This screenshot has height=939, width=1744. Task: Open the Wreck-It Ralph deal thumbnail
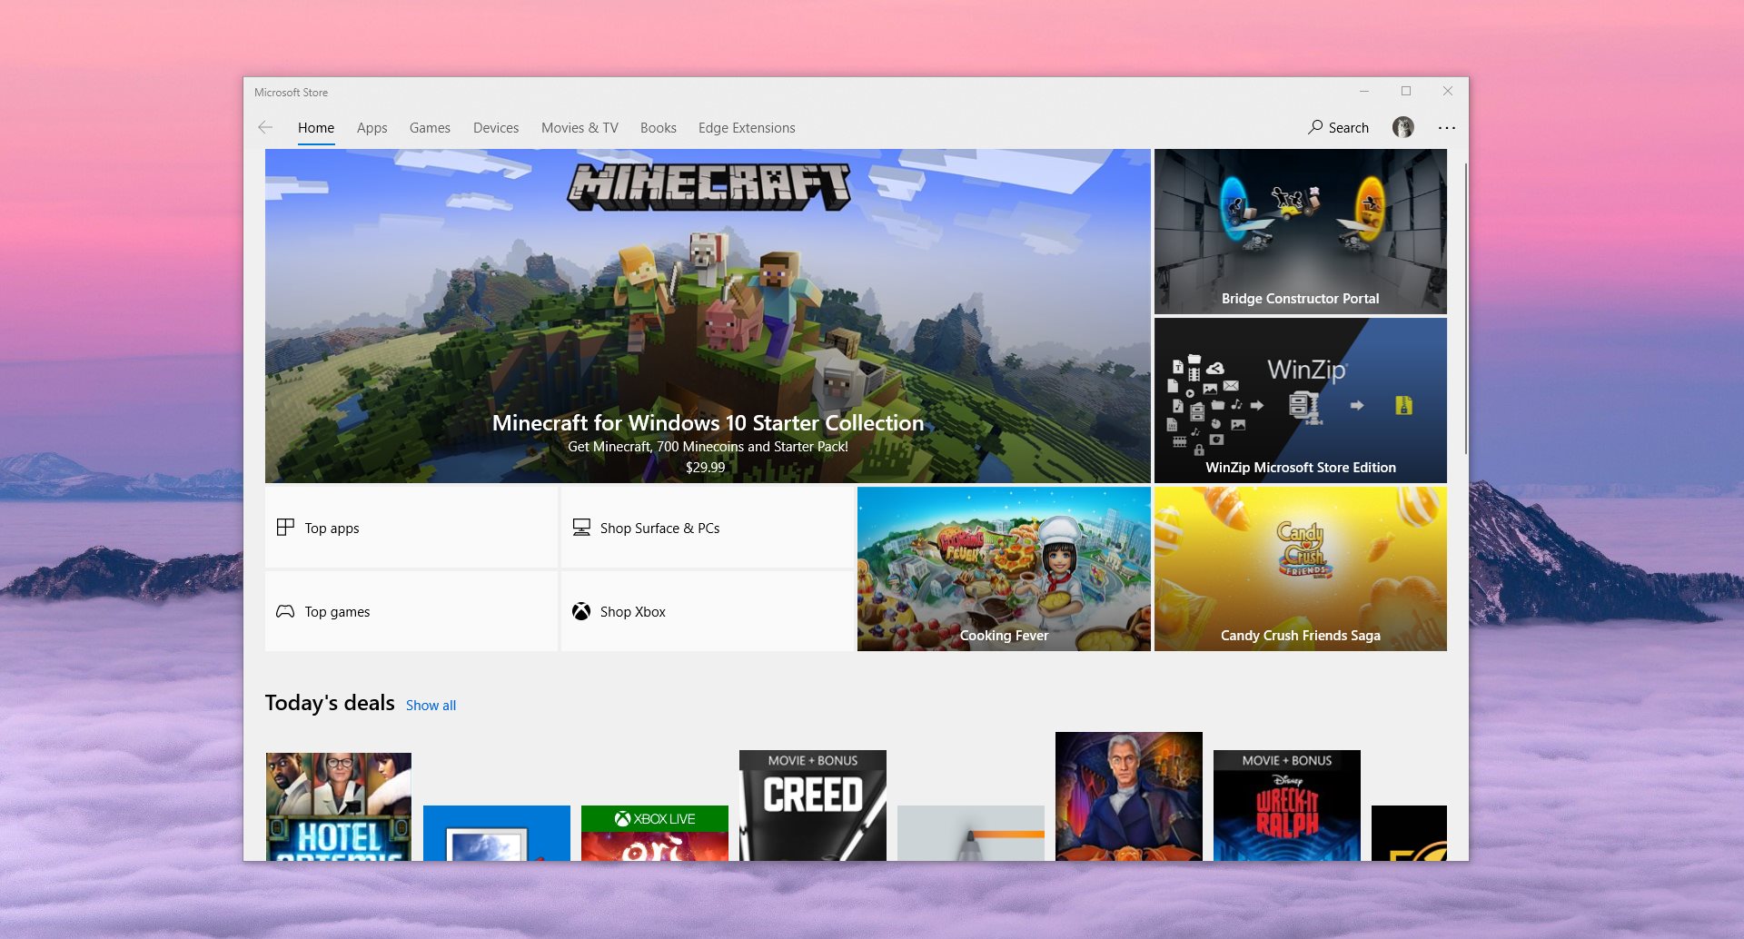[1287, 806]
